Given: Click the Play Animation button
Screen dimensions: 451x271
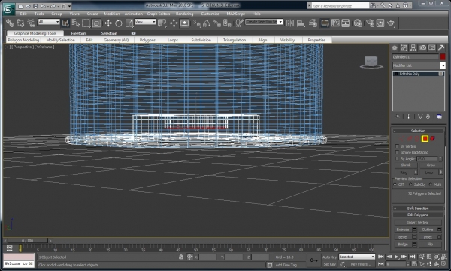Looking at the screenshot, I should coord(397,257).
